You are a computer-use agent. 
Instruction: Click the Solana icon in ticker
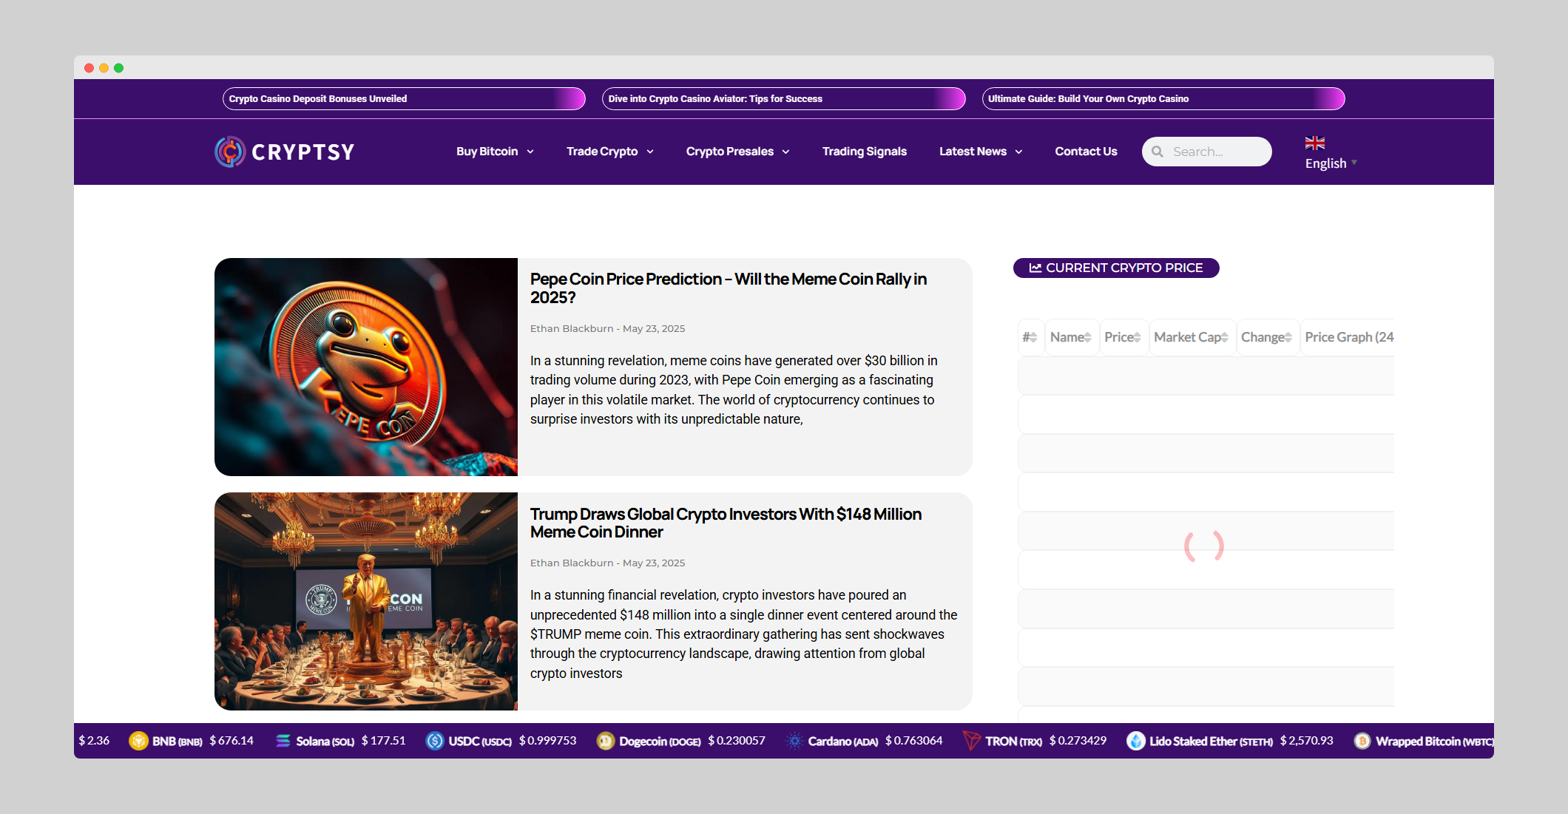[283, 741]
